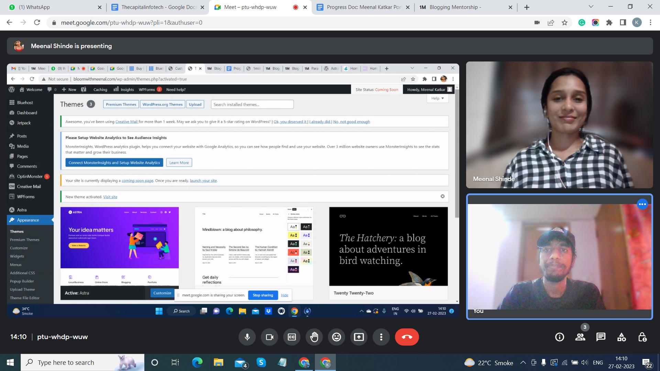Click Customize on Astra theme

[x=162, y=293]
